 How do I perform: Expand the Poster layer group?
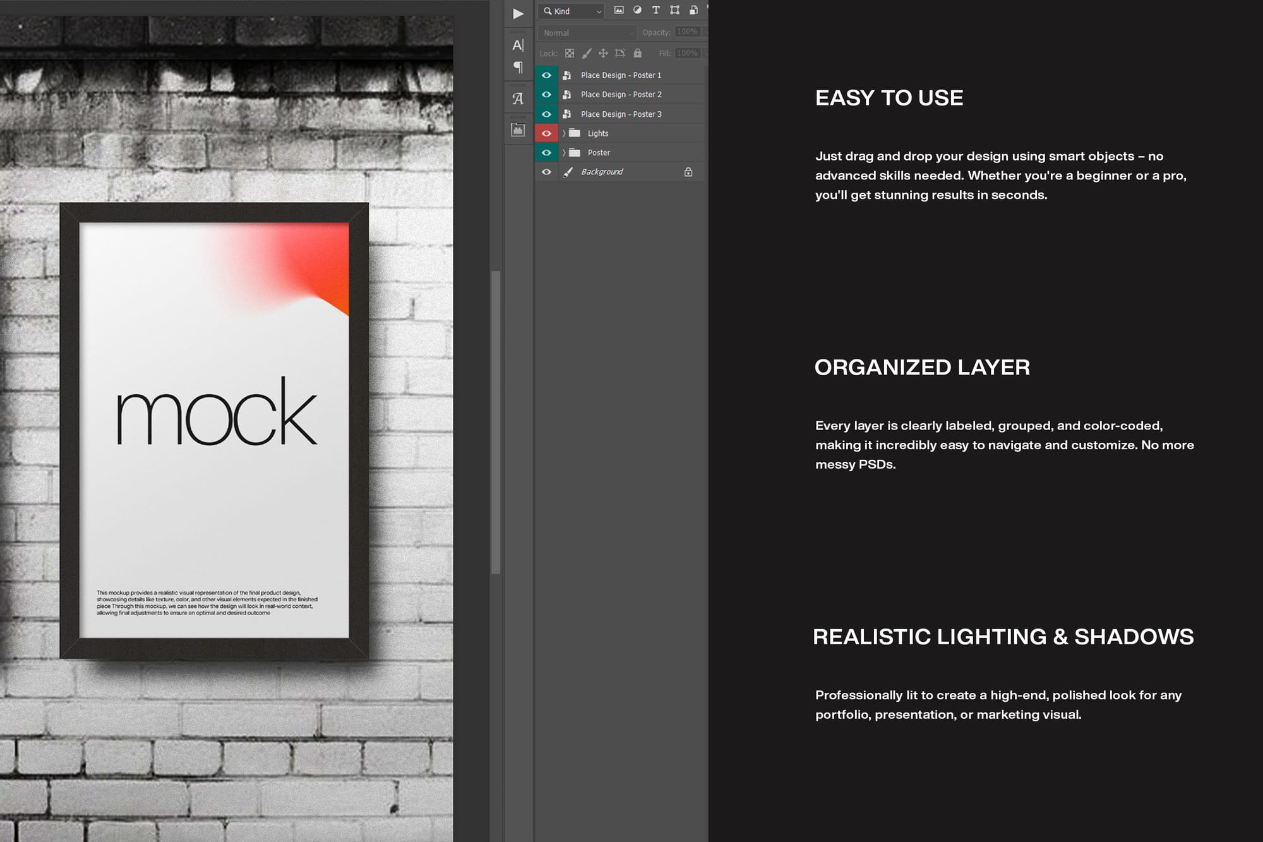point(564,153)
